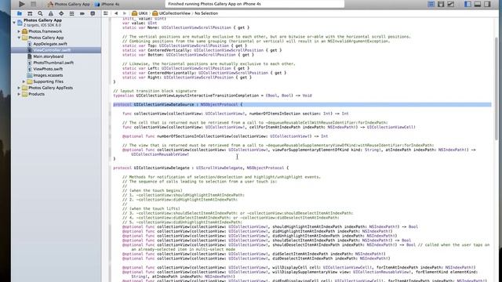Click 'static var CenteredVertically' line
502x282 pixels.
(202, 50)
